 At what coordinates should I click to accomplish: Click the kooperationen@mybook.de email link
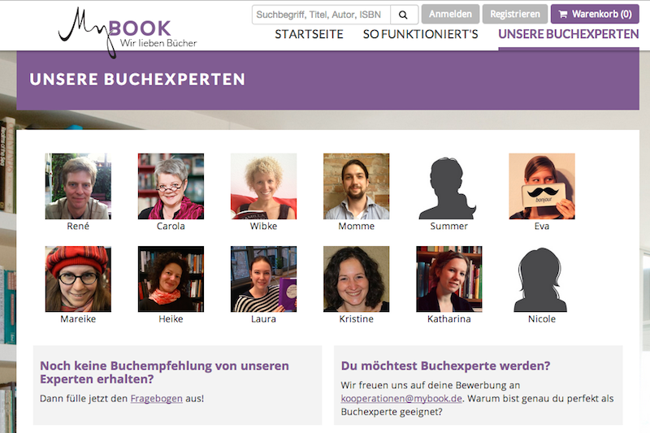[401, 399]
